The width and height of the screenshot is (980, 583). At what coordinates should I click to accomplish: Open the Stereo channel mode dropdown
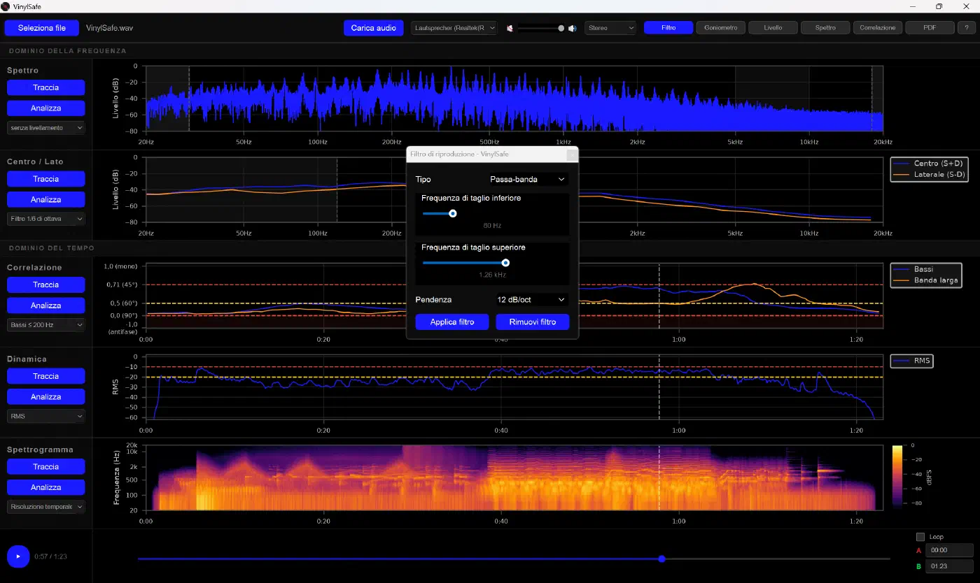[610, 28]
